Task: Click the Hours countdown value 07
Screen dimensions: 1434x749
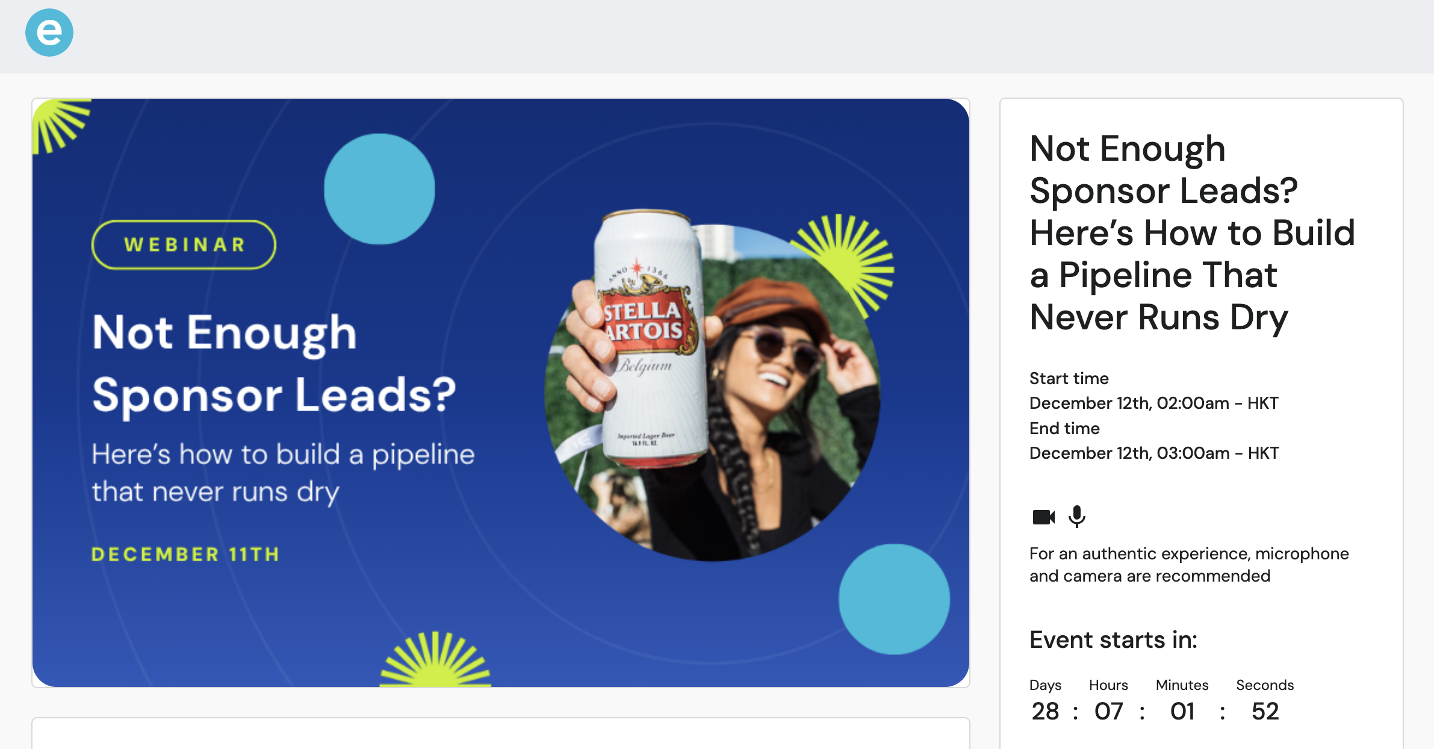Action: 1108,711
